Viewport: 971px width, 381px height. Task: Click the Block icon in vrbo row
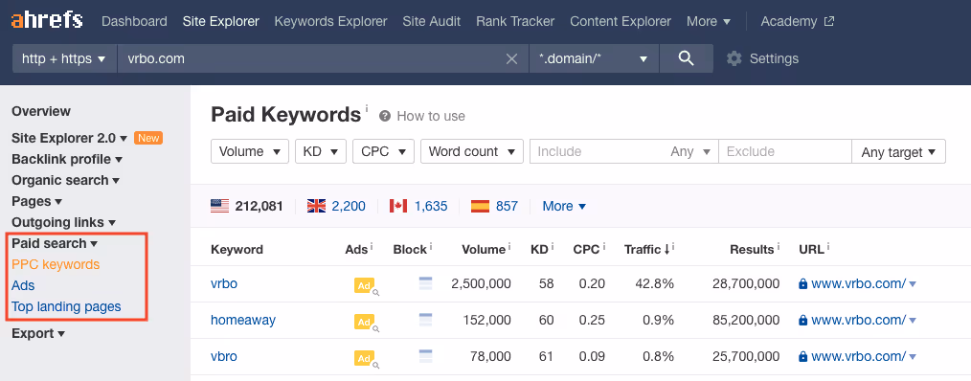pyautogui.click(x=425, y=283)
